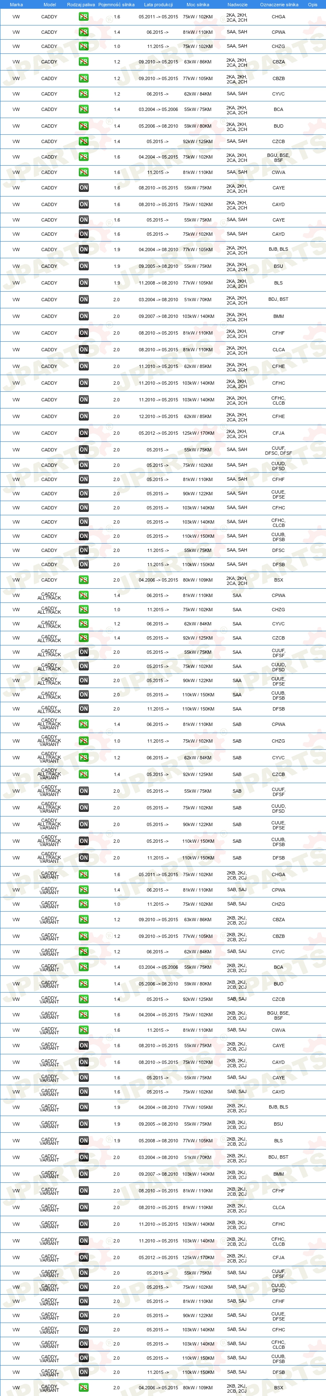Click the Oznaczenie silnika column header

click(279, 4)
